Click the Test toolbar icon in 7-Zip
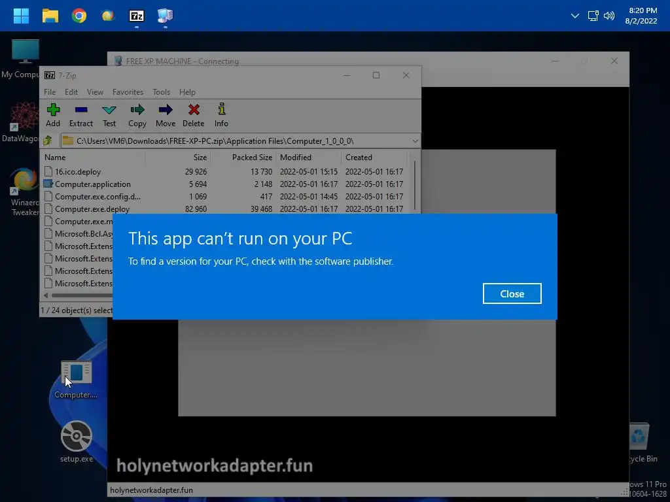Viewport: 670px width, 502px height. (x=109, y=115)
